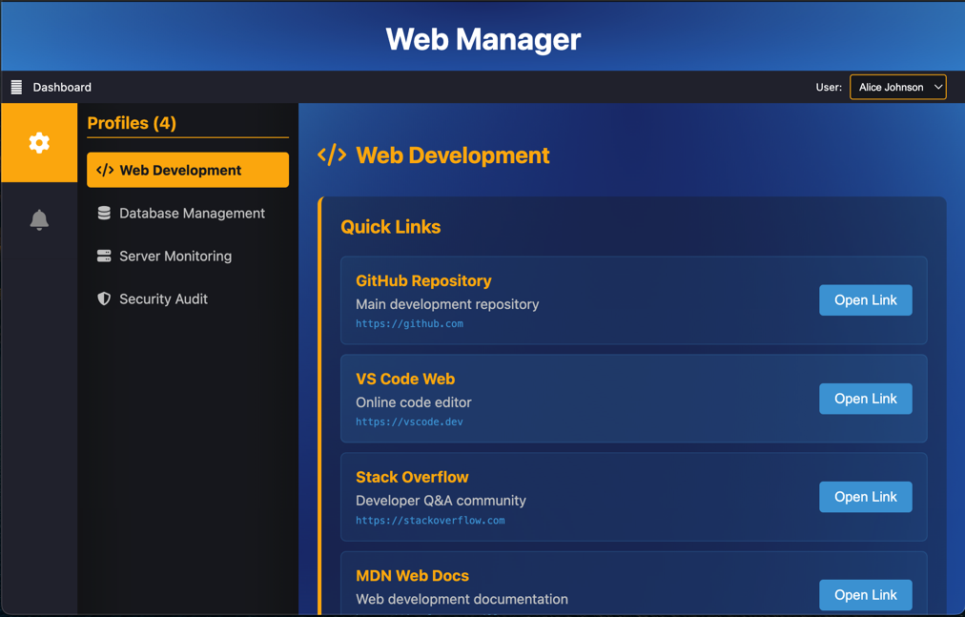965x617 pixels.
Task: Open the Security Audit profile
Action: [x=163, y=299]
